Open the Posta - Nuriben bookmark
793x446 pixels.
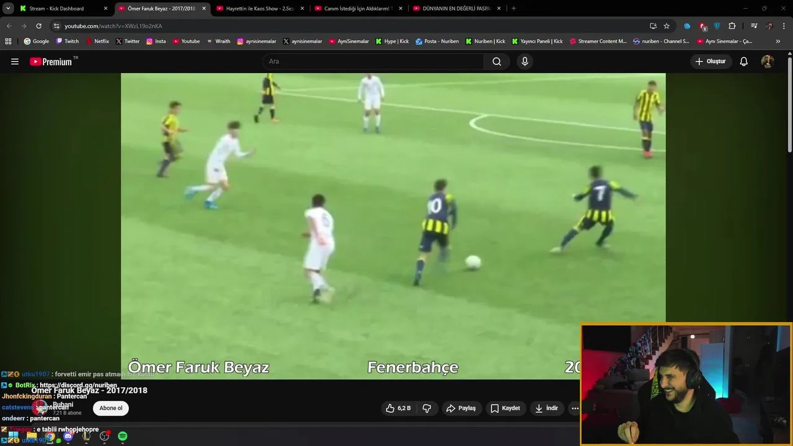[437, 42]
